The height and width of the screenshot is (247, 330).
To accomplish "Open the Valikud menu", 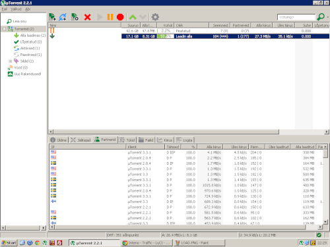I will tap(16, 9).
